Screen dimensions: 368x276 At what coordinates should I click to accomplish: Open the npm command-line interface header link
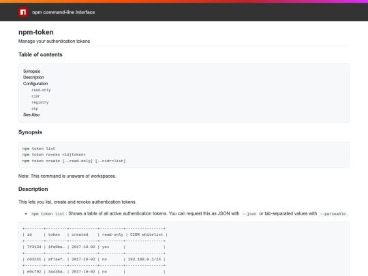click(x=63, y=12)
